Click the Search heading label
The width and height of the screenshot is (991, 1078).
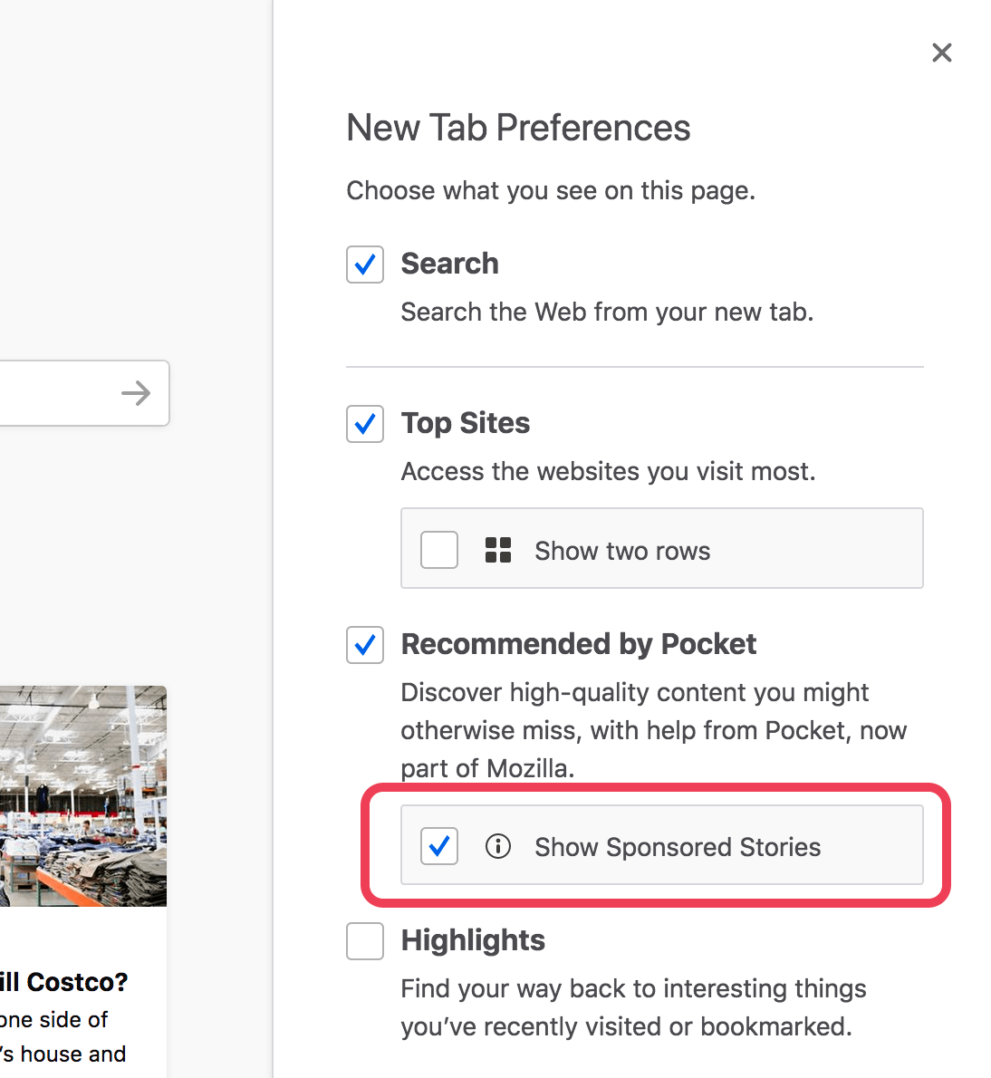[x=449, y=264]
